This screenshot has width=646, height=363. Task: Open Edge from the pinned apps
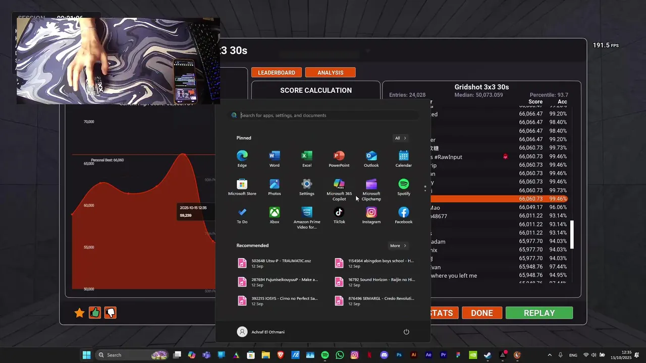242,159
